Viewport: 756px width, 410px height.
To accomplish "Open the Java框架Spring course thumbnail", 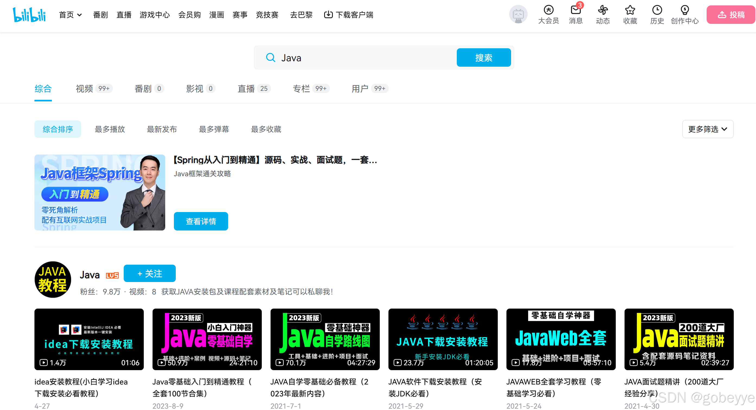I will 100,192.
